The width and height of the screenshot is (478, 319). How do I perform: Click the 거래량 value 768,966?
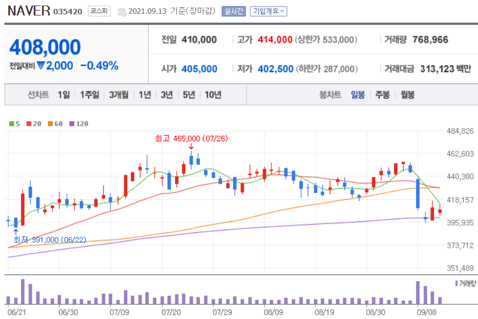pyautogui.click(x=430, y=40)
